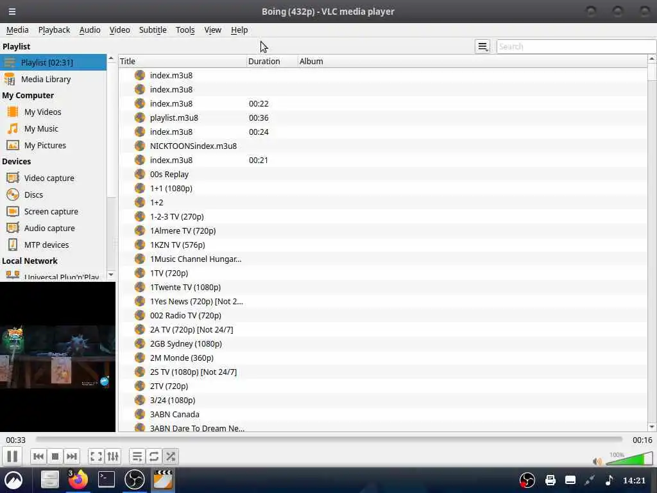Image resolution: width=657 pixels, height=493 pixels.
Task: Select 1Twente TV (1080p) entry
Action: (382, 287)
